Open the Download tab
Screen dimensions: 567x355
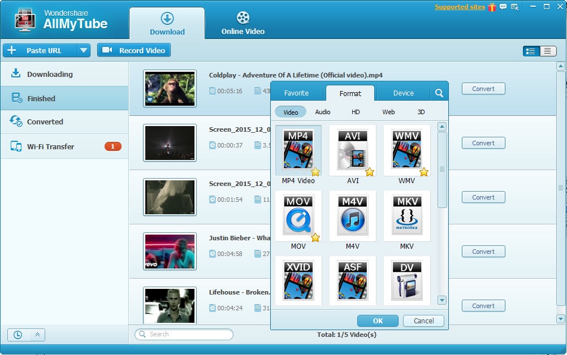point(167,24)
